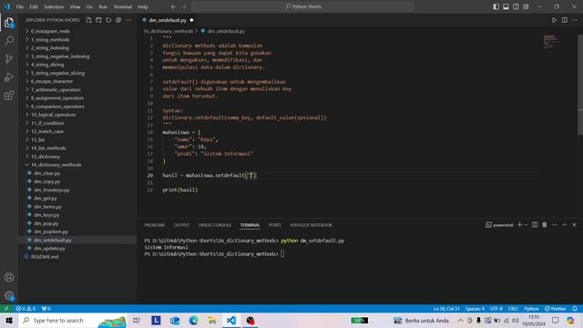The width and height of the screenshot is (583, 328).
Task: Click Windows taskbar search box
Action: coord(73,320)
